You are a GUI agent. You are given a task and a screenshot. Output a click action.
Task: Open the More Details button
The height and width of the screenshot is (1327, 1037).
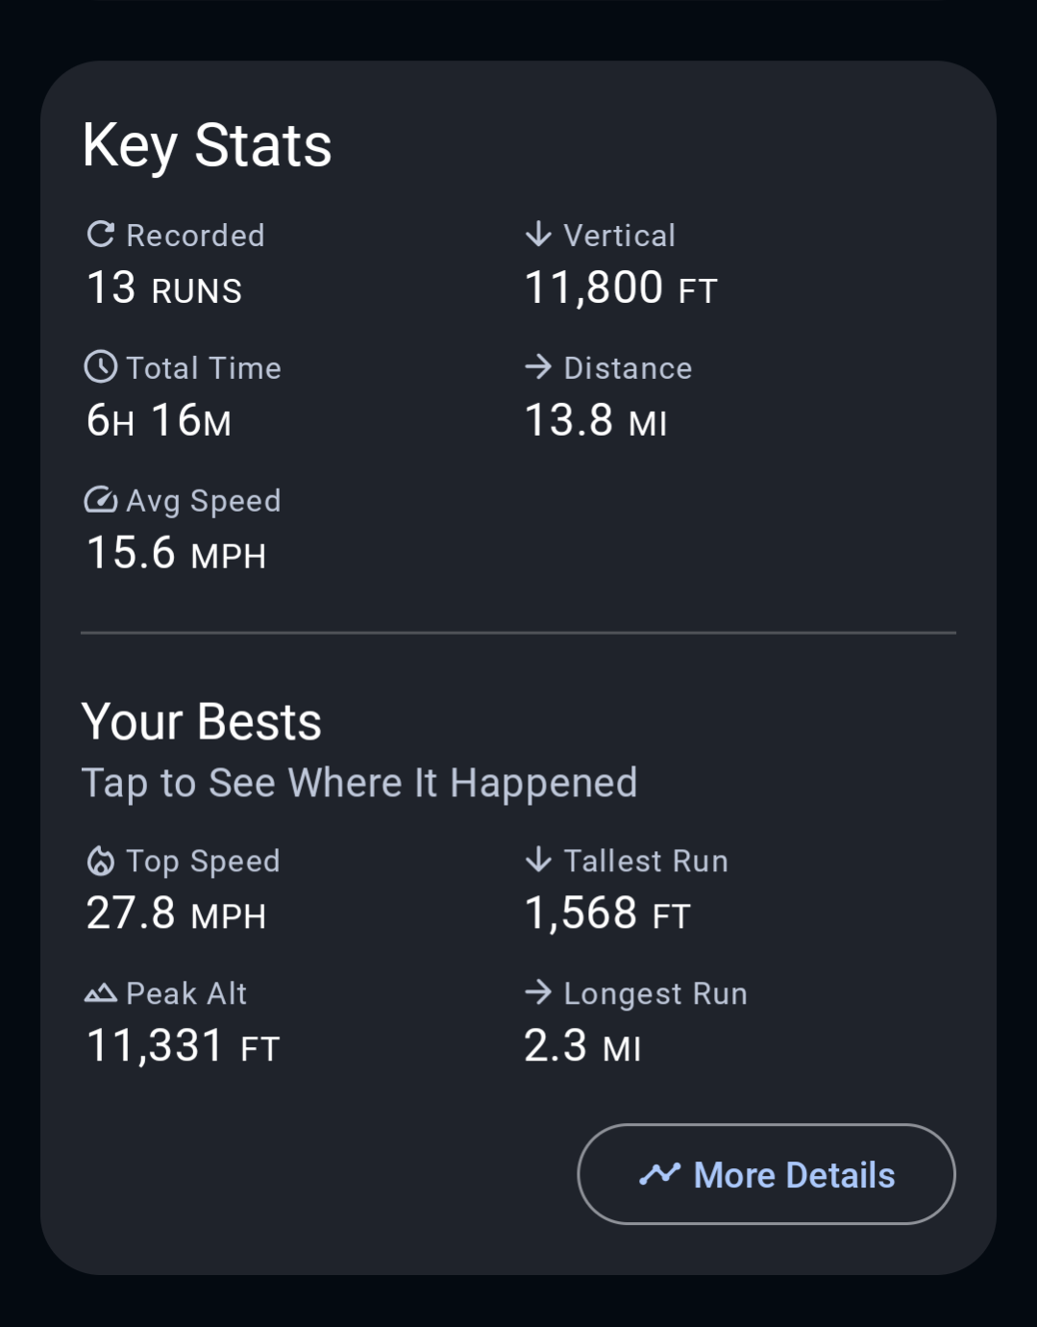click(766, 1174)
